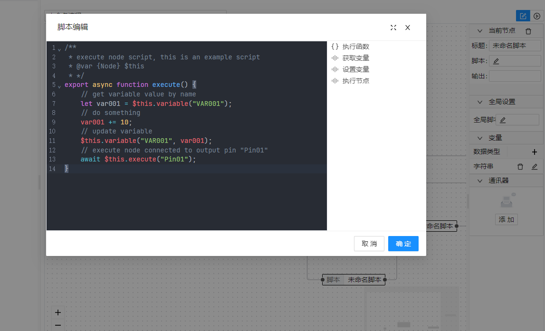Collapse the 当前节点 section
Screen dimensions: 545x331
coord(479,31)
